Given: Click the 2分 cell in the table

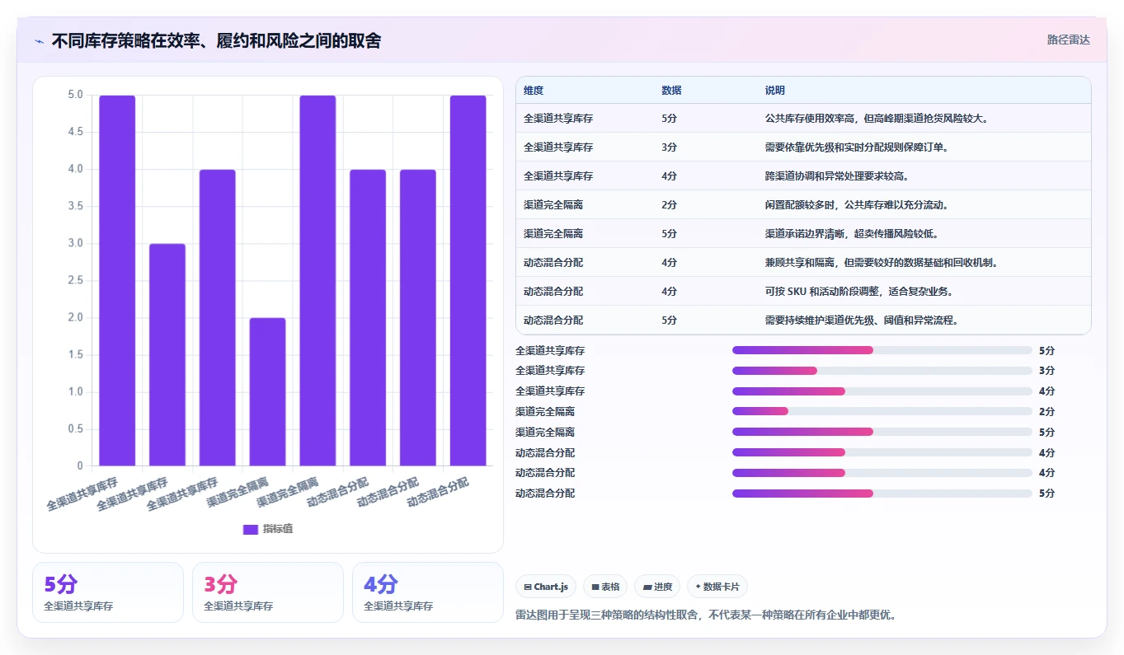Looking at the screenshot, I should [669, 205].
